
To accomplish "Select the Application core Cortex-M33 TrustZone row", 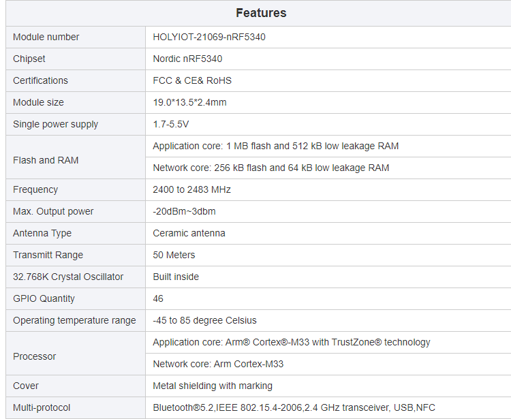I will pos(291,342).
